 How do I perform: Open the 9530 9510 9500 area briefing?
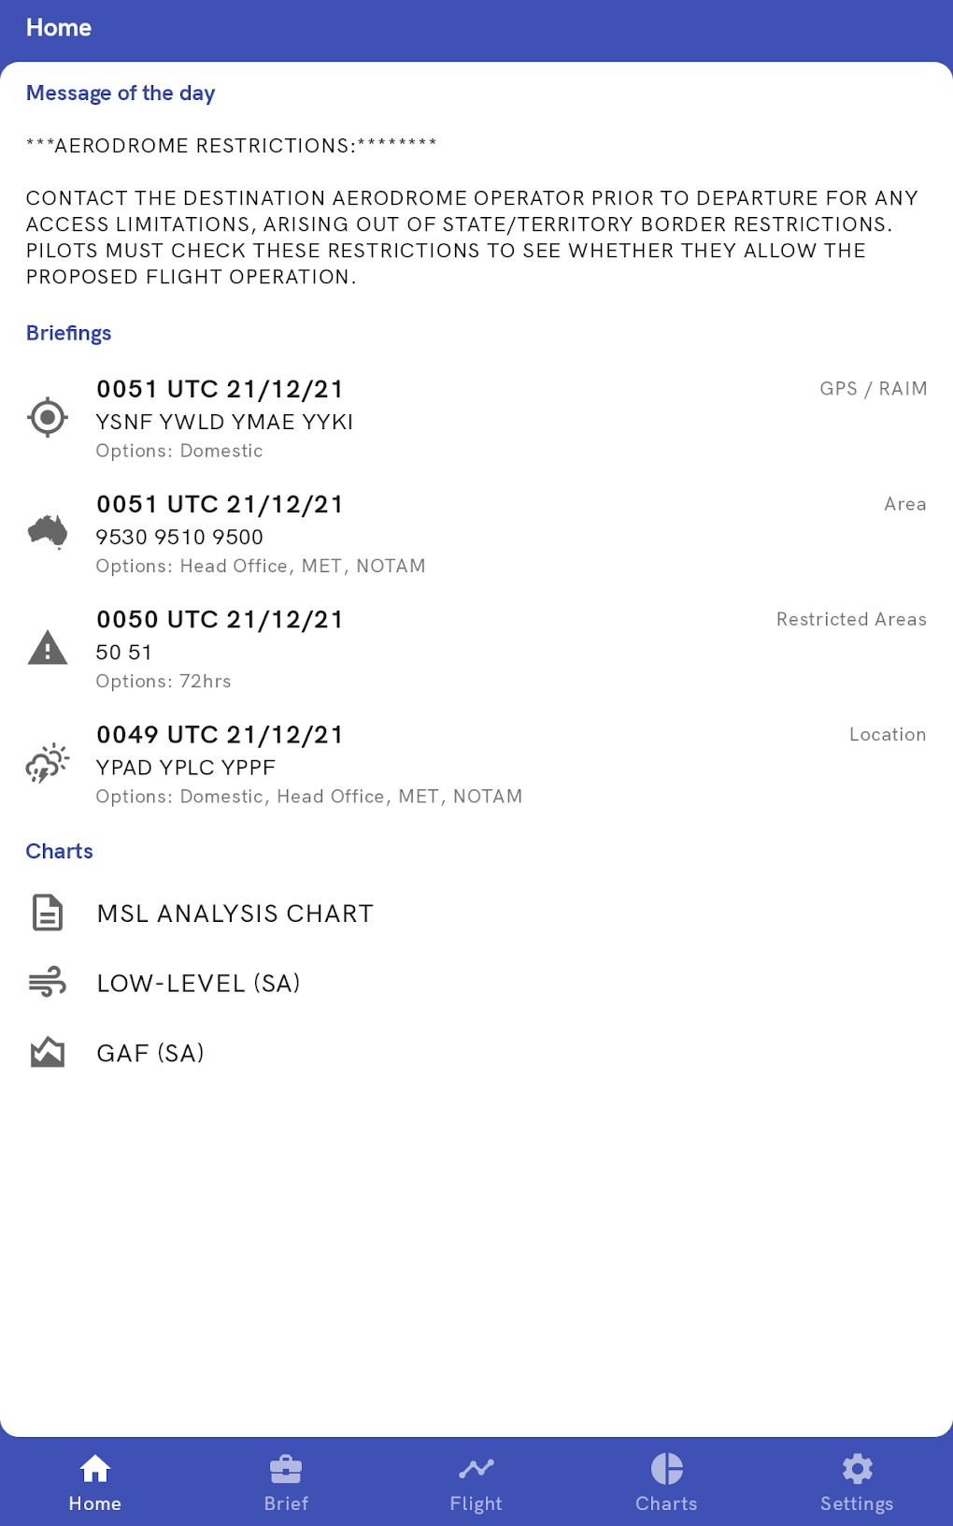(x=179, y=537)
